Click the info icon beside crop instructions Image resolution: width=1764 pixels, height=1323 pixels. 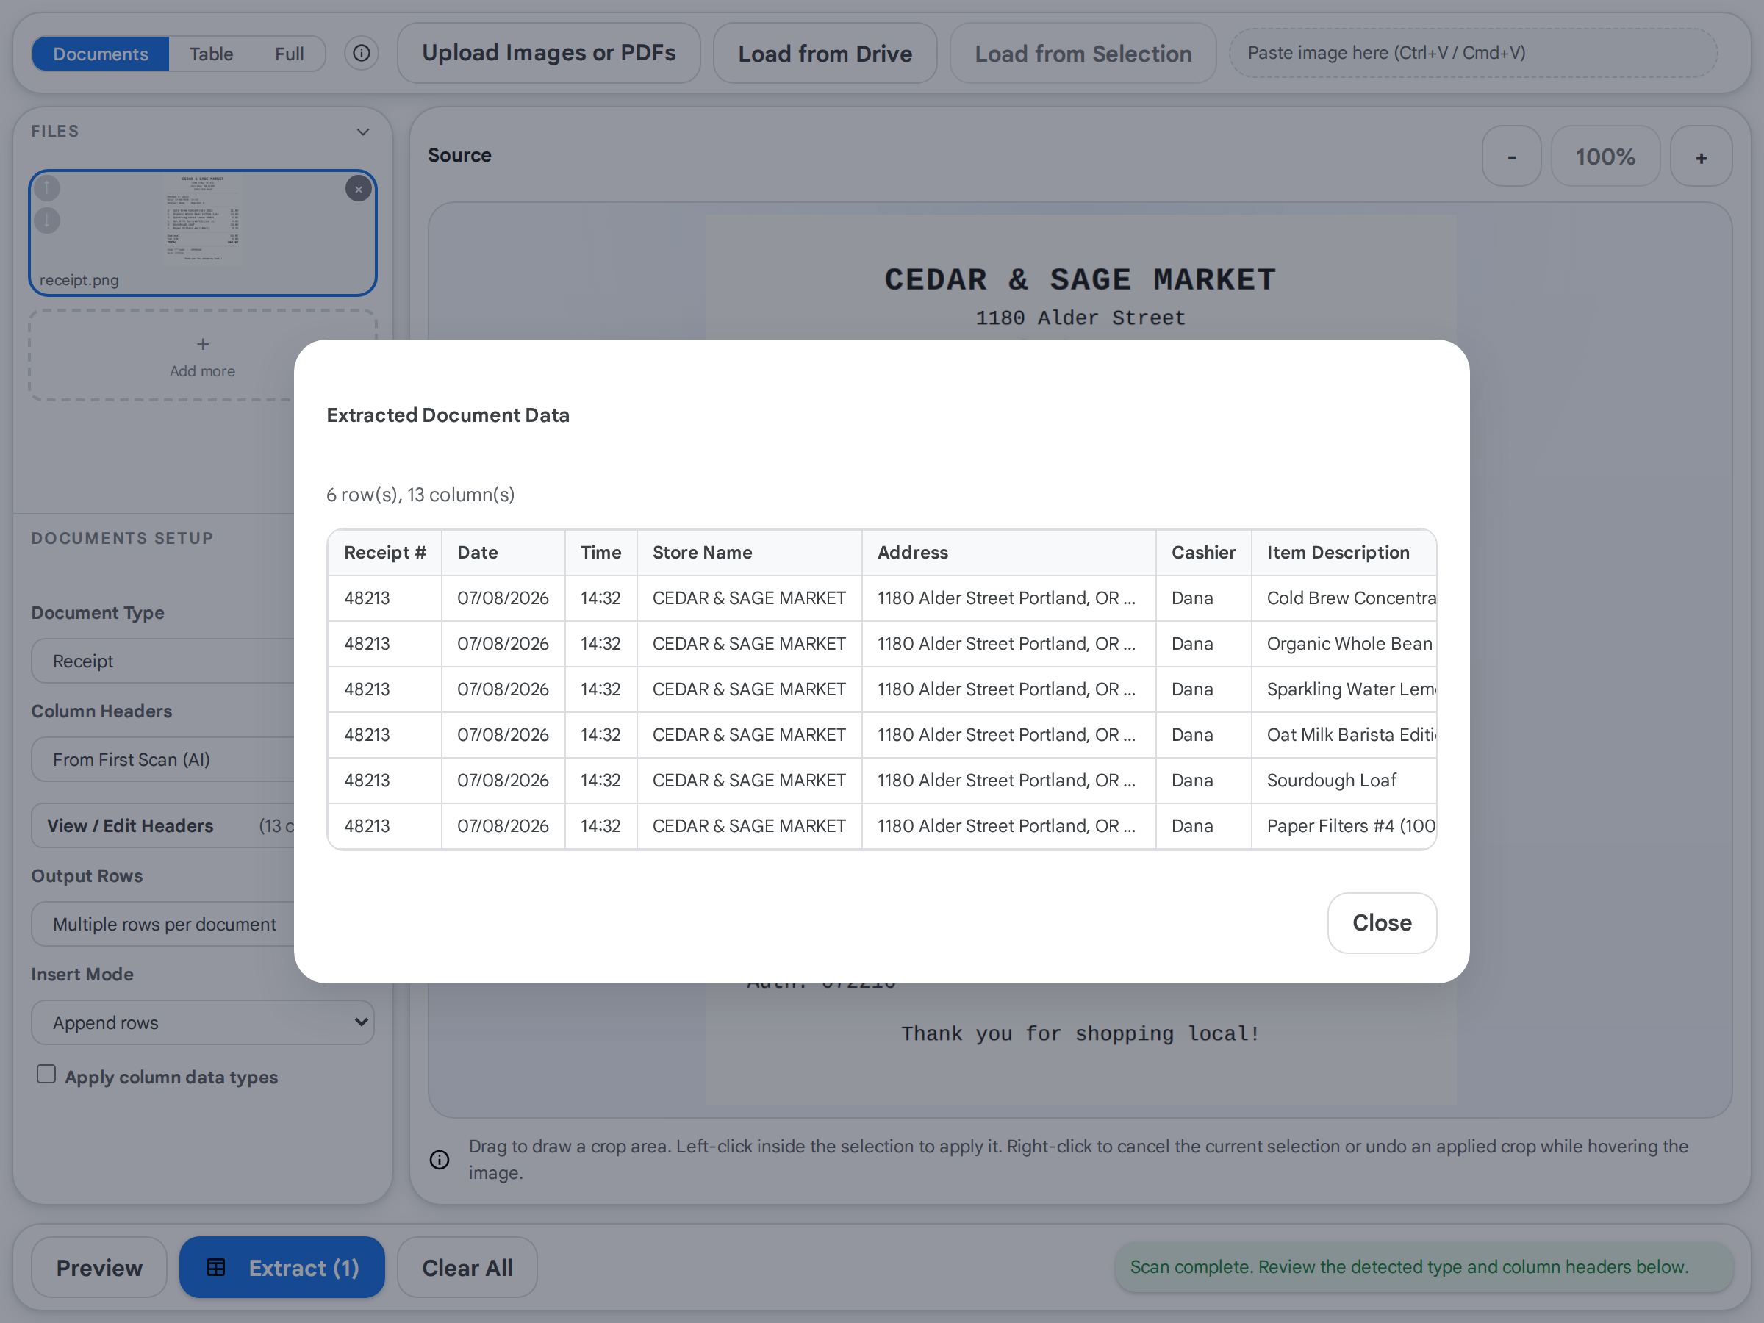440,1160
